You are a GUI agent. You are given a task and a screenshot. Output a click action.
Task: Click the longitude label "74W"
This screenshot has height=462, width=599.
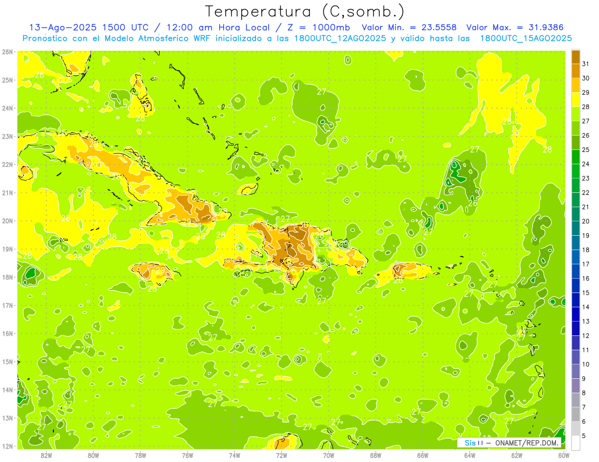coord(235,455)
